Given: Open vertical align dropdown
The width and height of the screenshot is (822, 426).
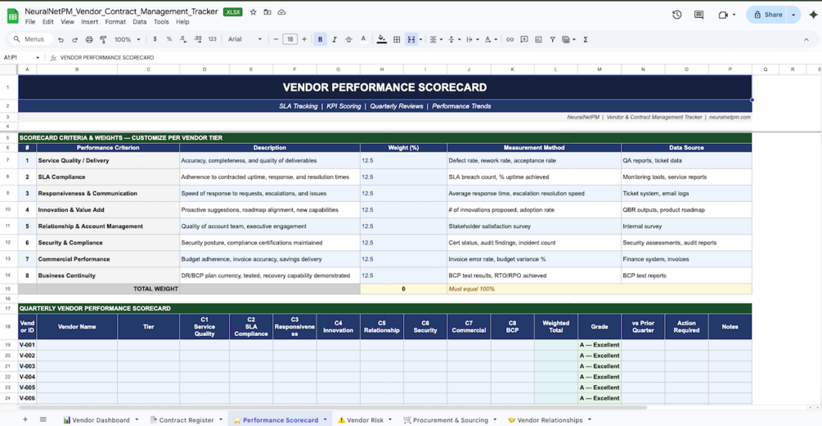Looking at the screenshot, I should (x=453, y=39).
